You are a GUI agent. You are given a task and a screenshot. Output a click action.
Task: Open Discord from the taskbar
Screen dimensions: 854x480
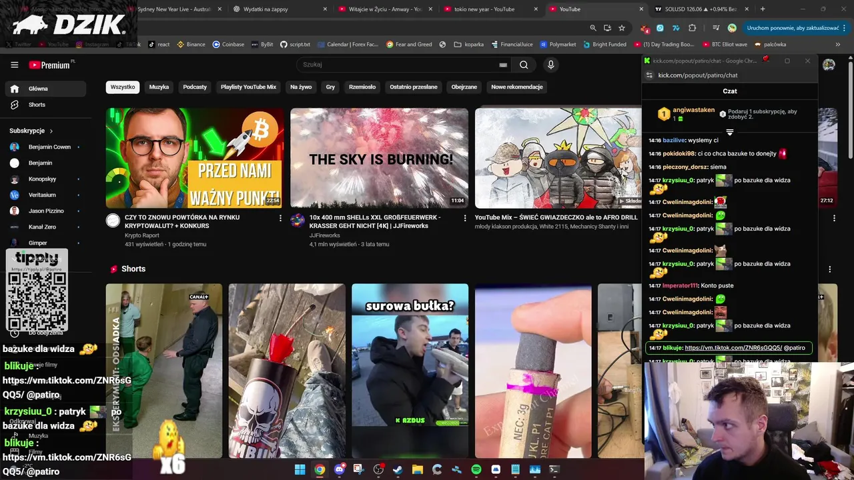click(x=340, y=469)
